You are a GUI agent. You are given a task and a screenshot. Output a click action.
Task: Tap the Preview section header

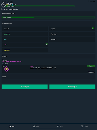[x=4, y=56]
